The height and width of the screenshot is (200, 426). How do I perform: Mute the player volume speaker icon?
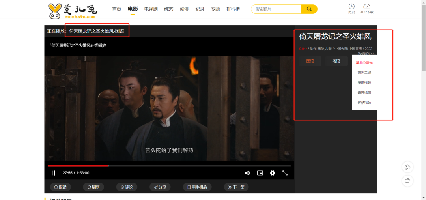tap(247, 173)
